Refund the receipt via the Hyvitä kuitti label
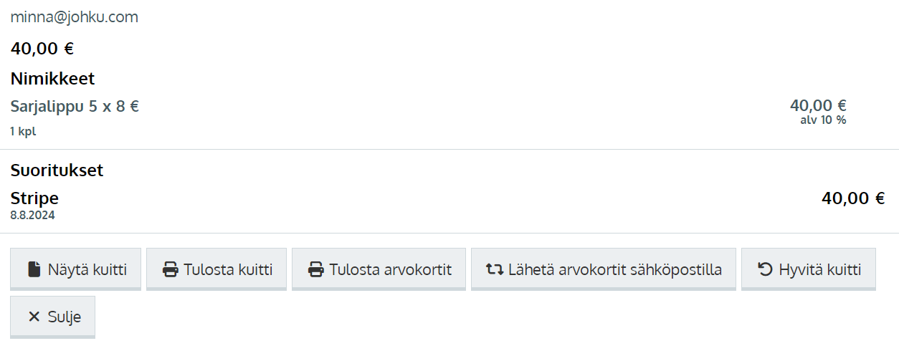 [x=820, y=270]
